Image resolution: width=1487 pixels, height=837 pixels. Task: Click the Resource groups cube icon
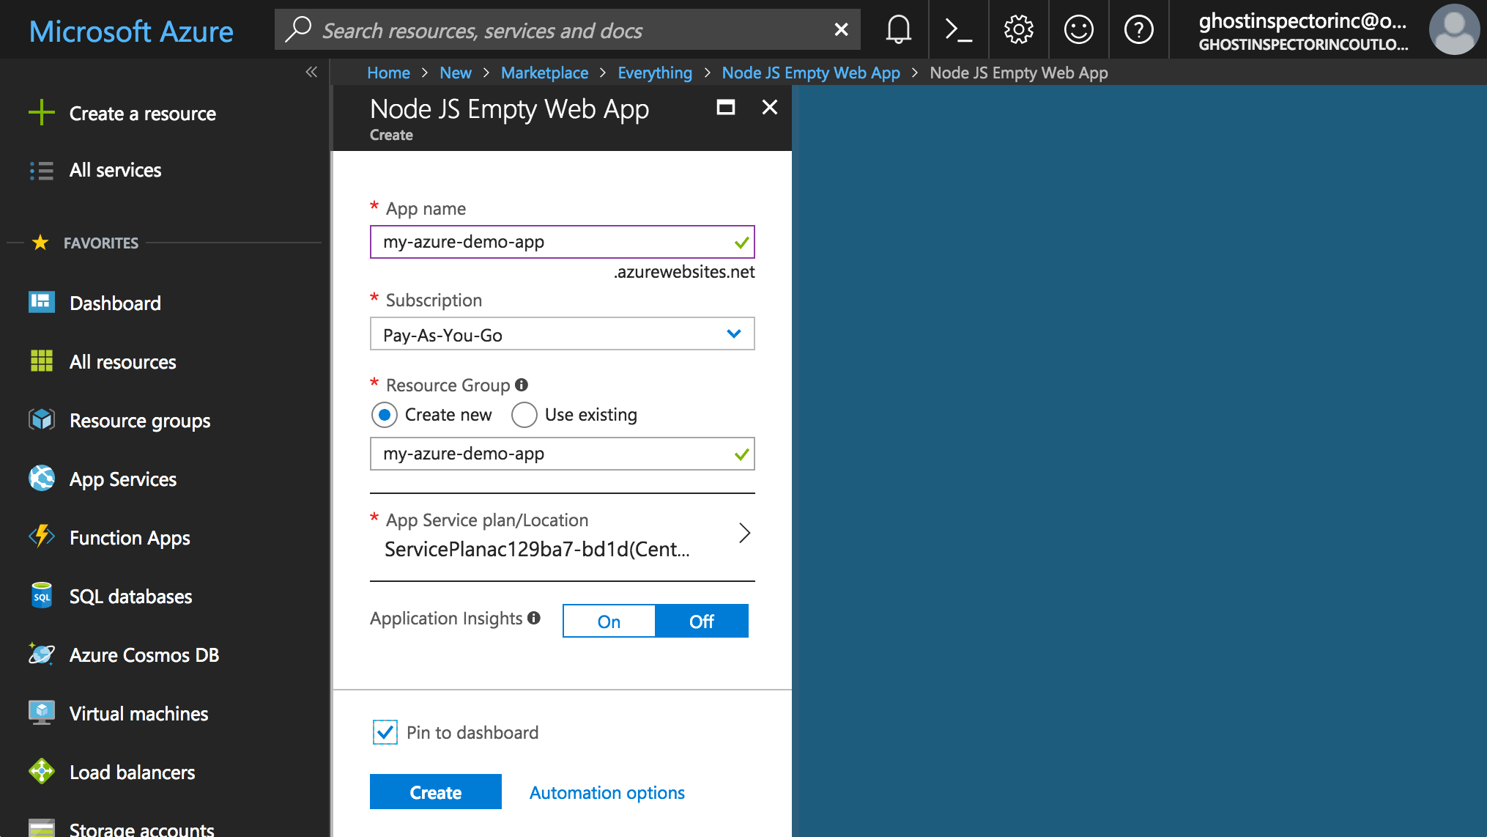click(42, 419)
